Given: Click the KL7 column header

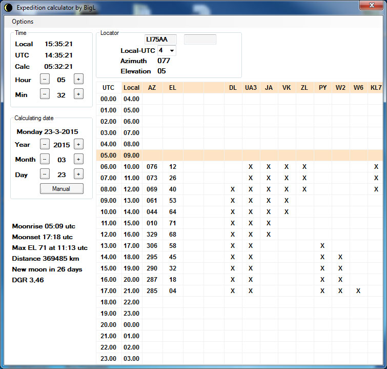Looking at the screenshot, I should pyautogui.click(x=376, y=87).
